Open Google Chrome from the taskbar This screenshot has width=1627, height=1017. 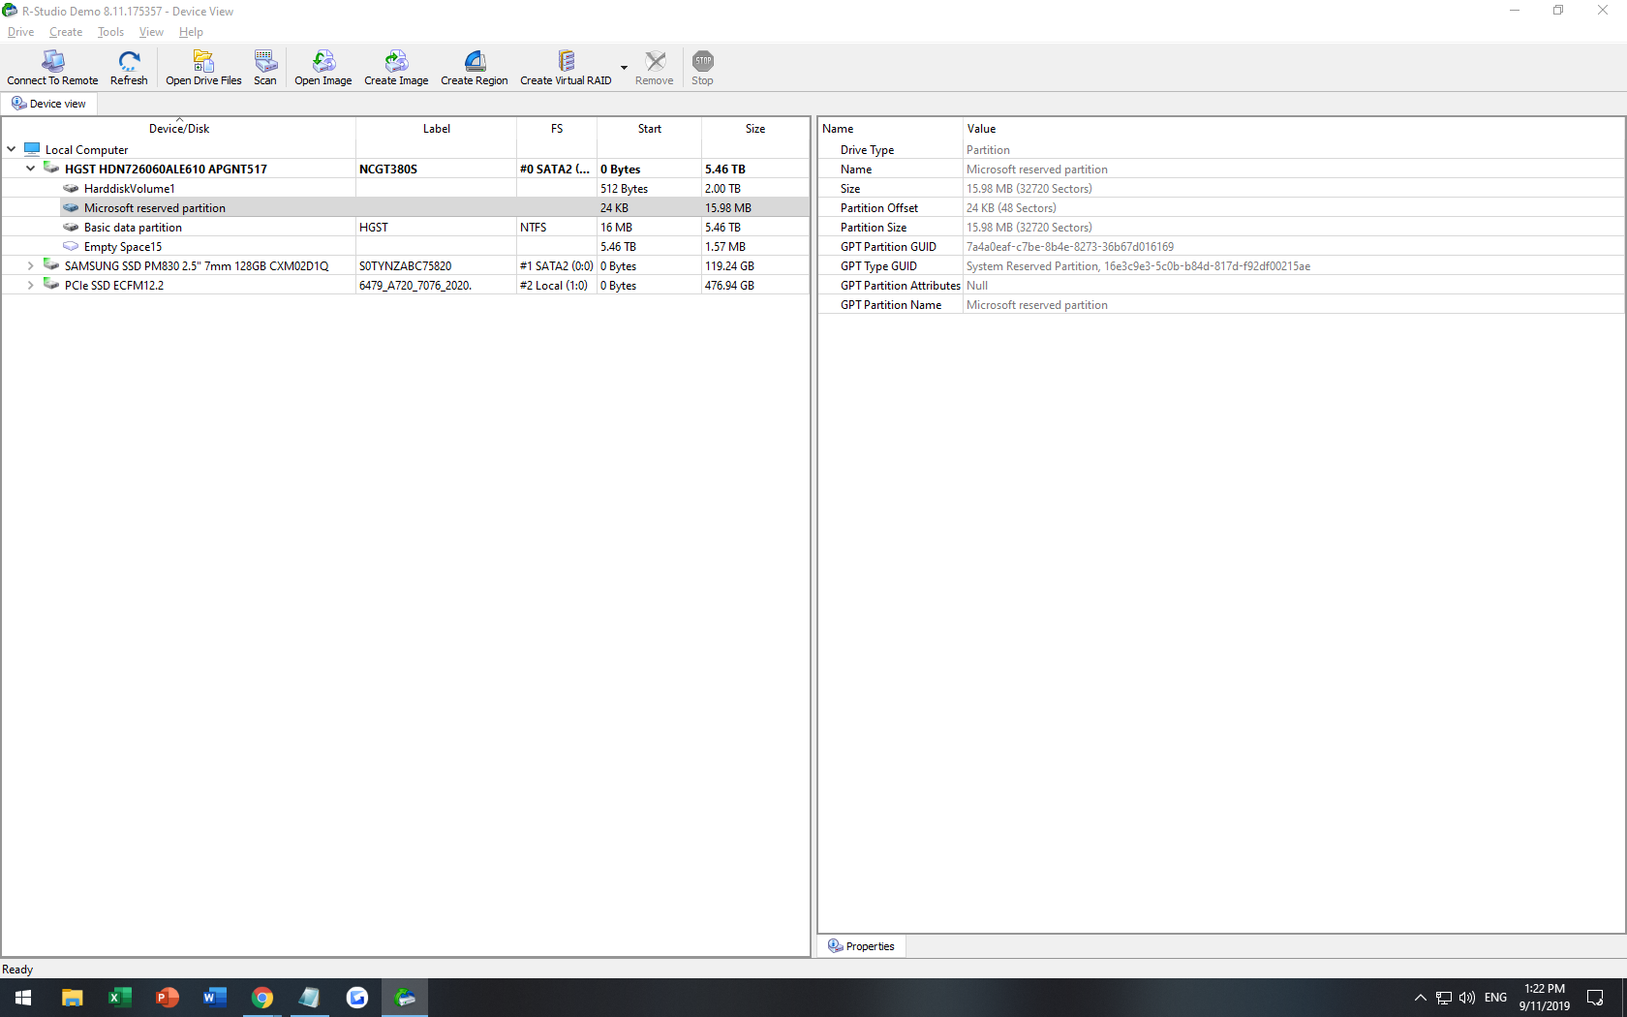262,998
